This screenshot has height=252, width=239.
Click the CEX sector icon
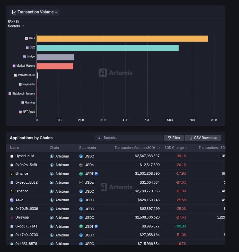pos(27,47)
